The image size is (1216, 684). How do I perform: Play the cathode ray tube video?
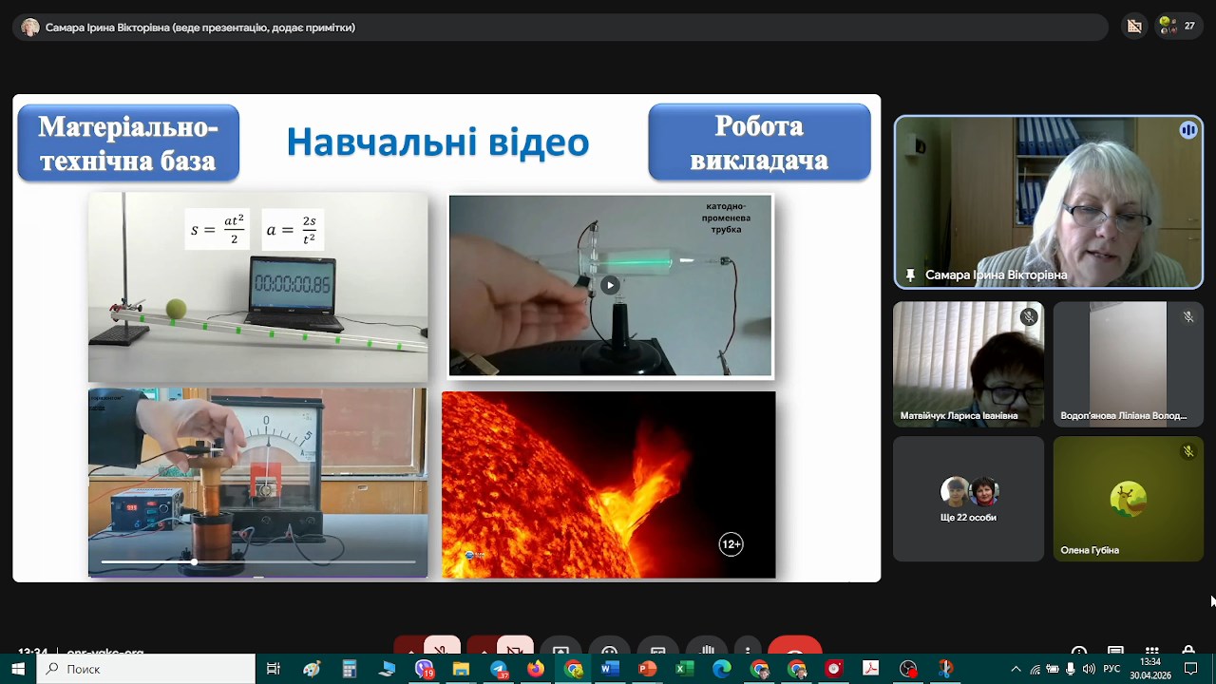[x=610, y=285]
